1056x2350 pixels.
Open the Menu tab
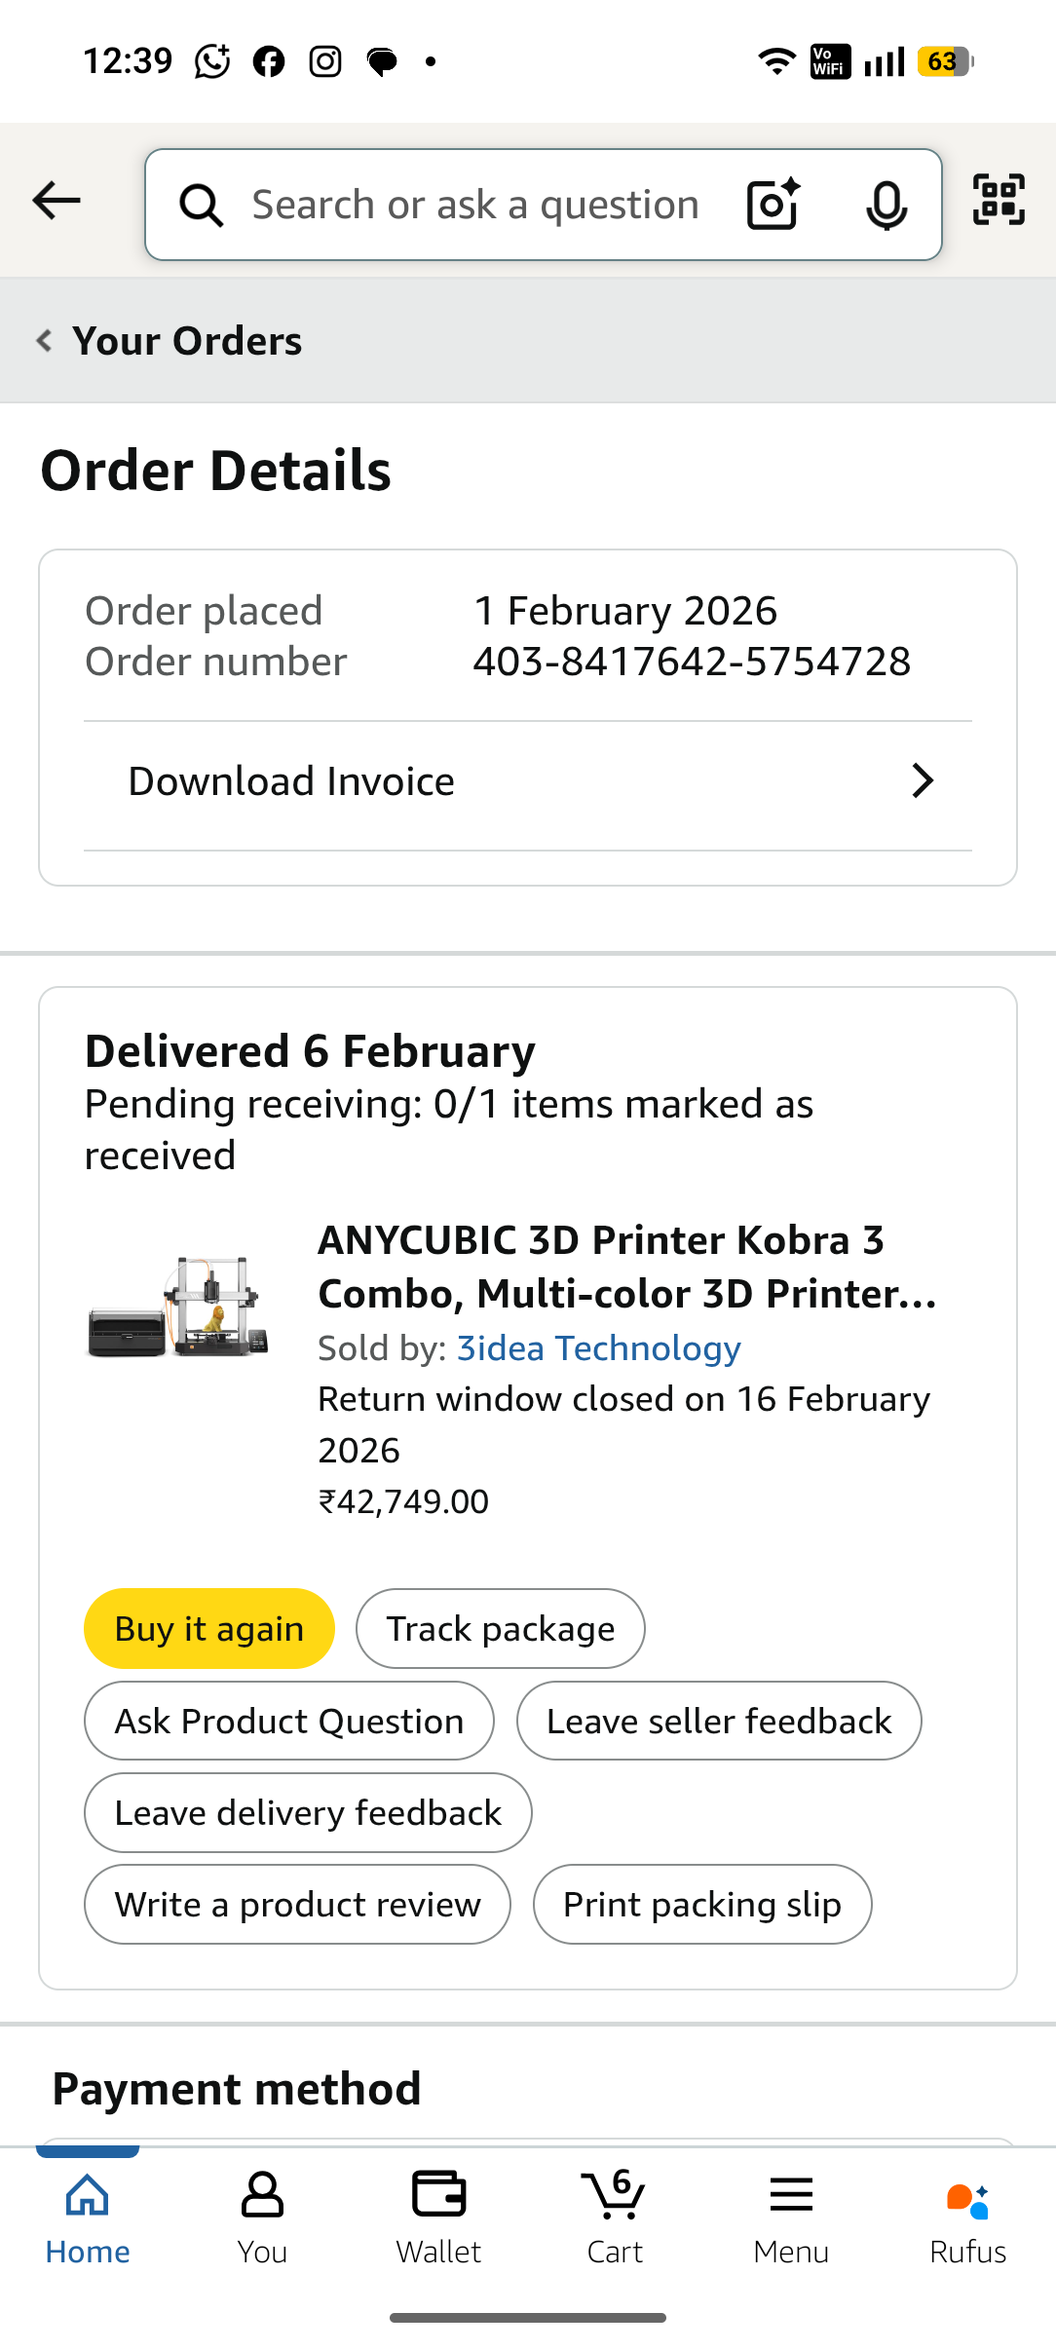[x=790, y=2218]
